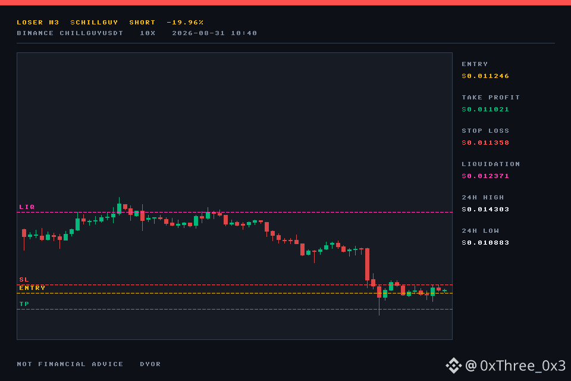Click the '24H LOW' label
Screen dimensions: 571x381
[481, 231]
